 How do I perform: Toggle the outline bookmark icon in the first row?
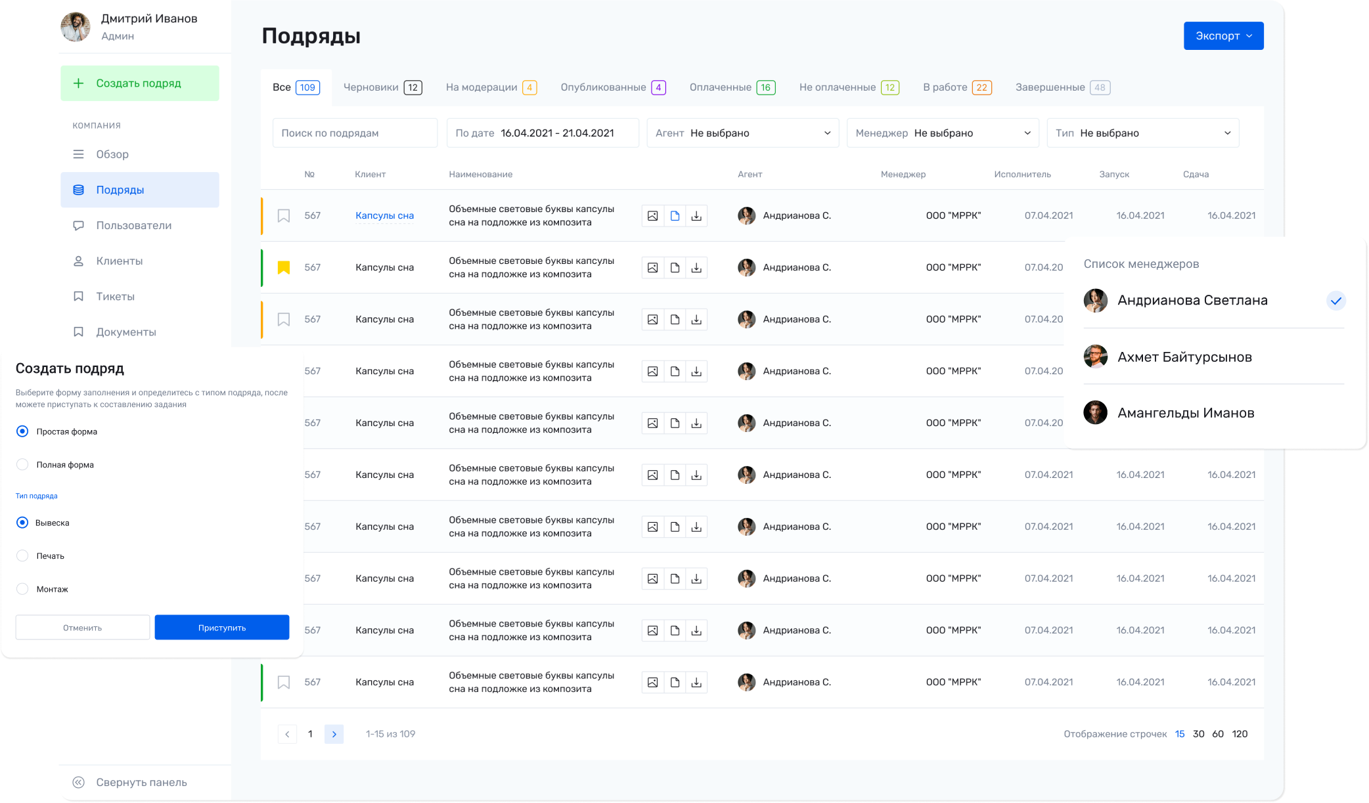[x=283, y=215]
